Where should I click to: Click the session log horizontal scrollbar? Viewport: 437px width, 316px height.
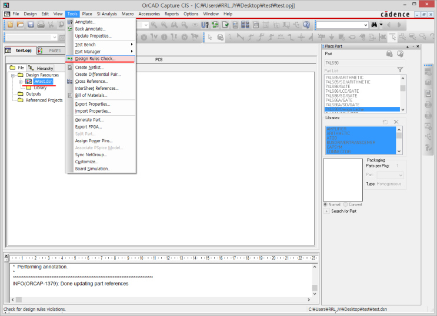(161, 300)
